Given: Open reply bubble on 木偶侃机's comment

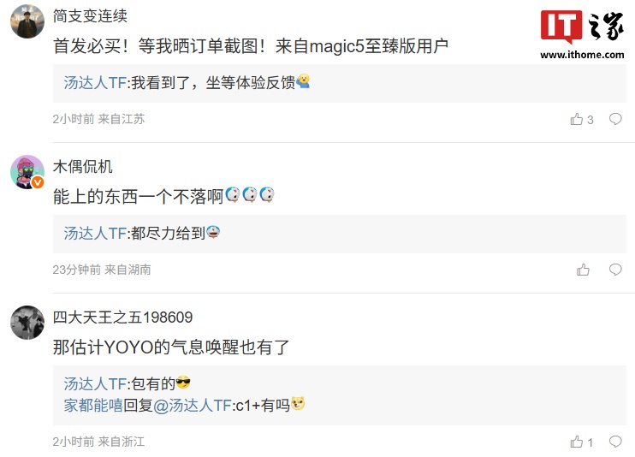Looking at the screenshot, I should point(615,270).
